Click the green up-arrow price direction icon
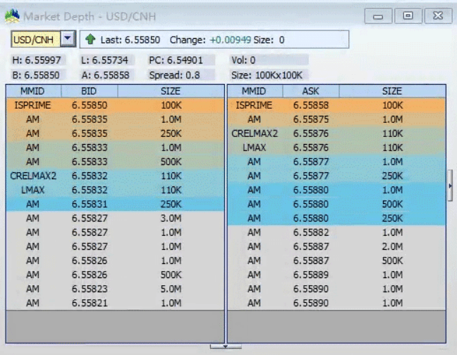457x355 pixels. pos(90,39)
